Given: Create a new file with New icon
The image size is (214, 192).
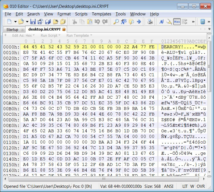Looking at the screenshot, I should click(x=9, y=22).
